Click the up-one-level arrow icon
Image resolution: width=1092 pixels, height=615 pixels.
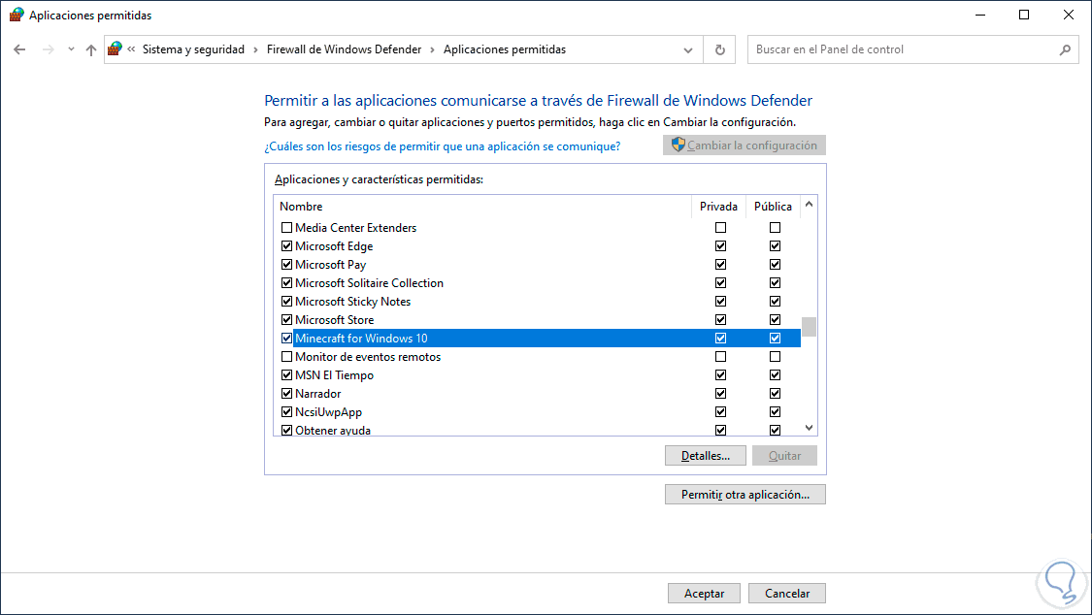[x=91, y=49]
